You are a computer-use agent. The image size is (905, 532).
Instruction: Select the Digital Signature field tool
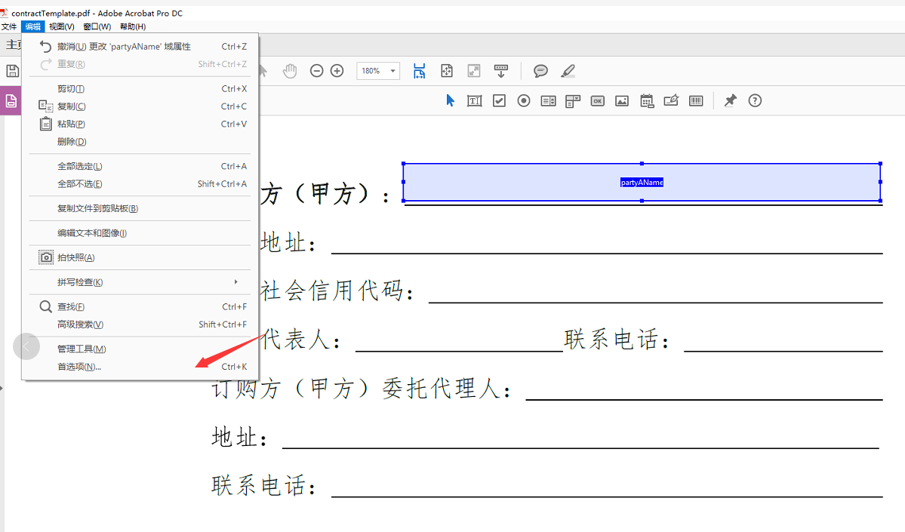click(671, 100)
